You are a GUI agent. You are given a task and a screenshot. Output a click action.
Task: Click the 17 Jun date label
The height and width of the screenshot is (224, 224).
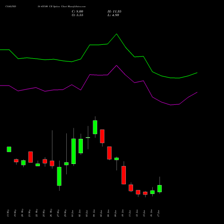point(159,213)
